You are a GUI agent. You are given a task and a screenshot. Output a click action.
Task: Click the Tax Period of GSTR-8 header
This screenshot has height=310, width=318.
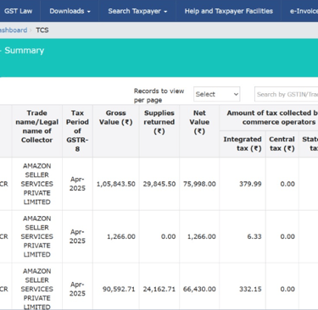(x=77, y=130)
